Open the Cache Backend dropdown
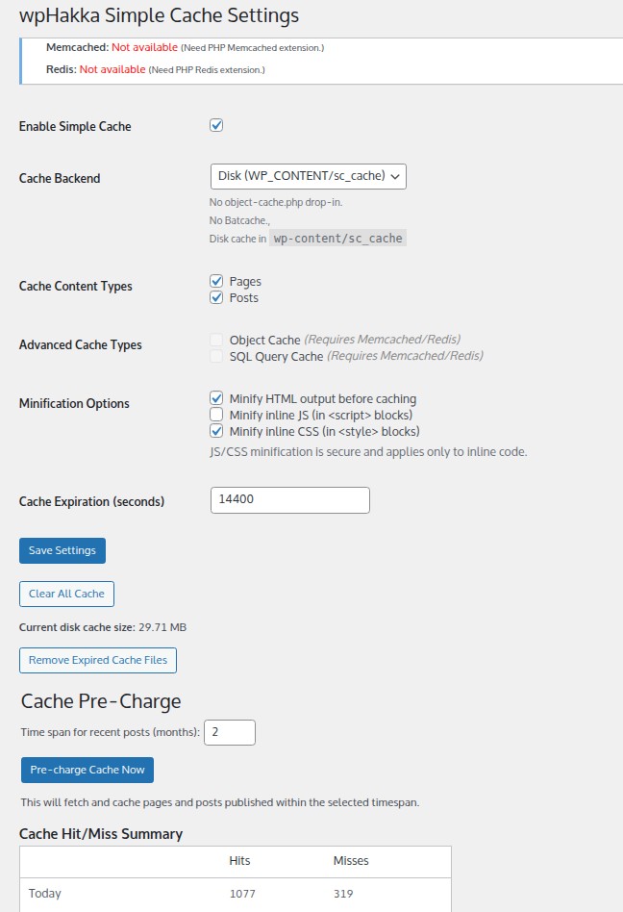 point(308,176)
